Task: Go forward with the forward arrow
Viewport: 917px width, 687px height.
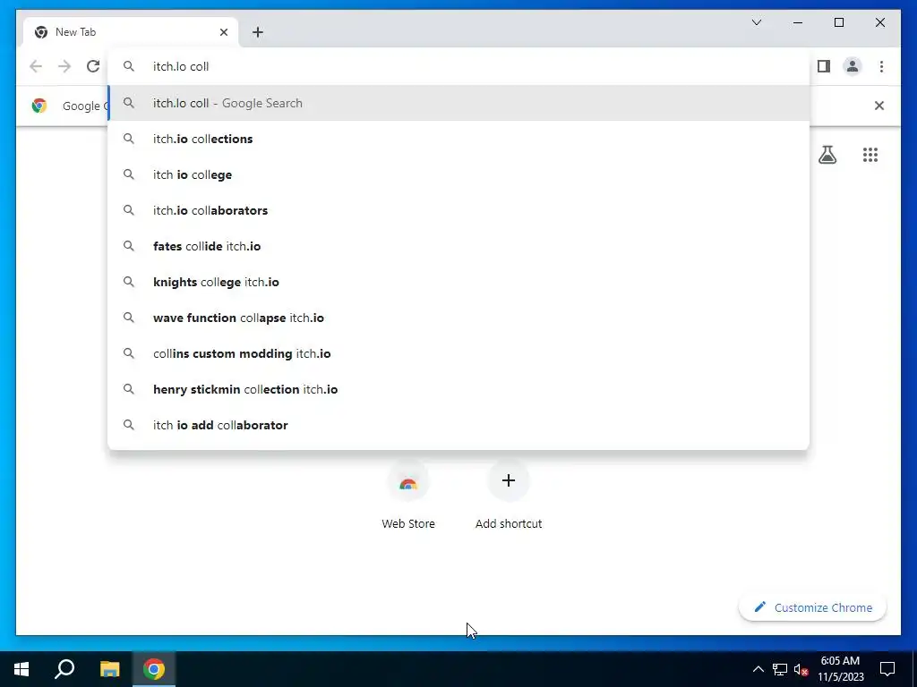Action: click(x=64, y=66)
